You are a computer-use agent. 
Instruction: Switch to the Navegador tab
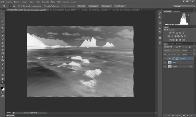click(177, 11)
